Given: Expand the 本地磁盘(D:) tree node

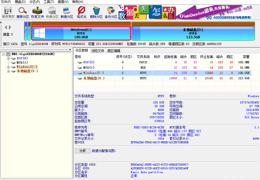Looking at the screenshot, I should [x=9, y=71].
